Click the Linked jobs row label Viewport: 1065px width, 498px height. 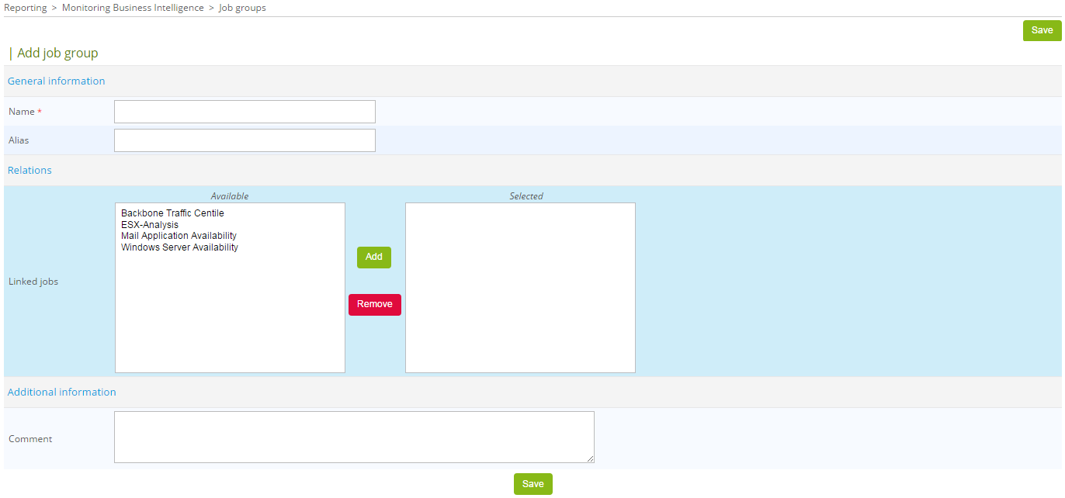(x=33, y=281)
